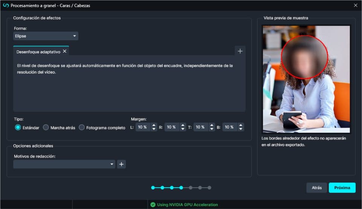Continue with the Próxima button

(342, 188)
